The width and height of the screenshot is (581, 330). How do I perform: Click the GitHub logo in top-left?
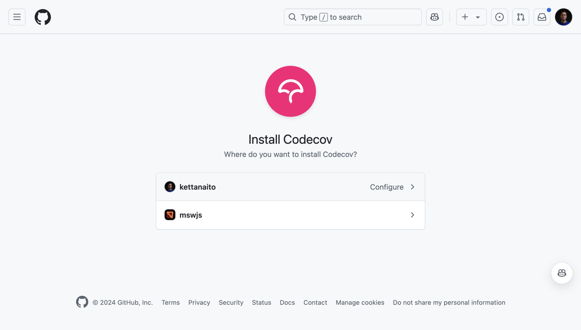[43, 17]
